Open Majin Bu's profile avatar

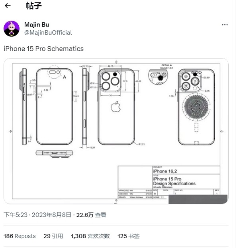tap(12, 29)
